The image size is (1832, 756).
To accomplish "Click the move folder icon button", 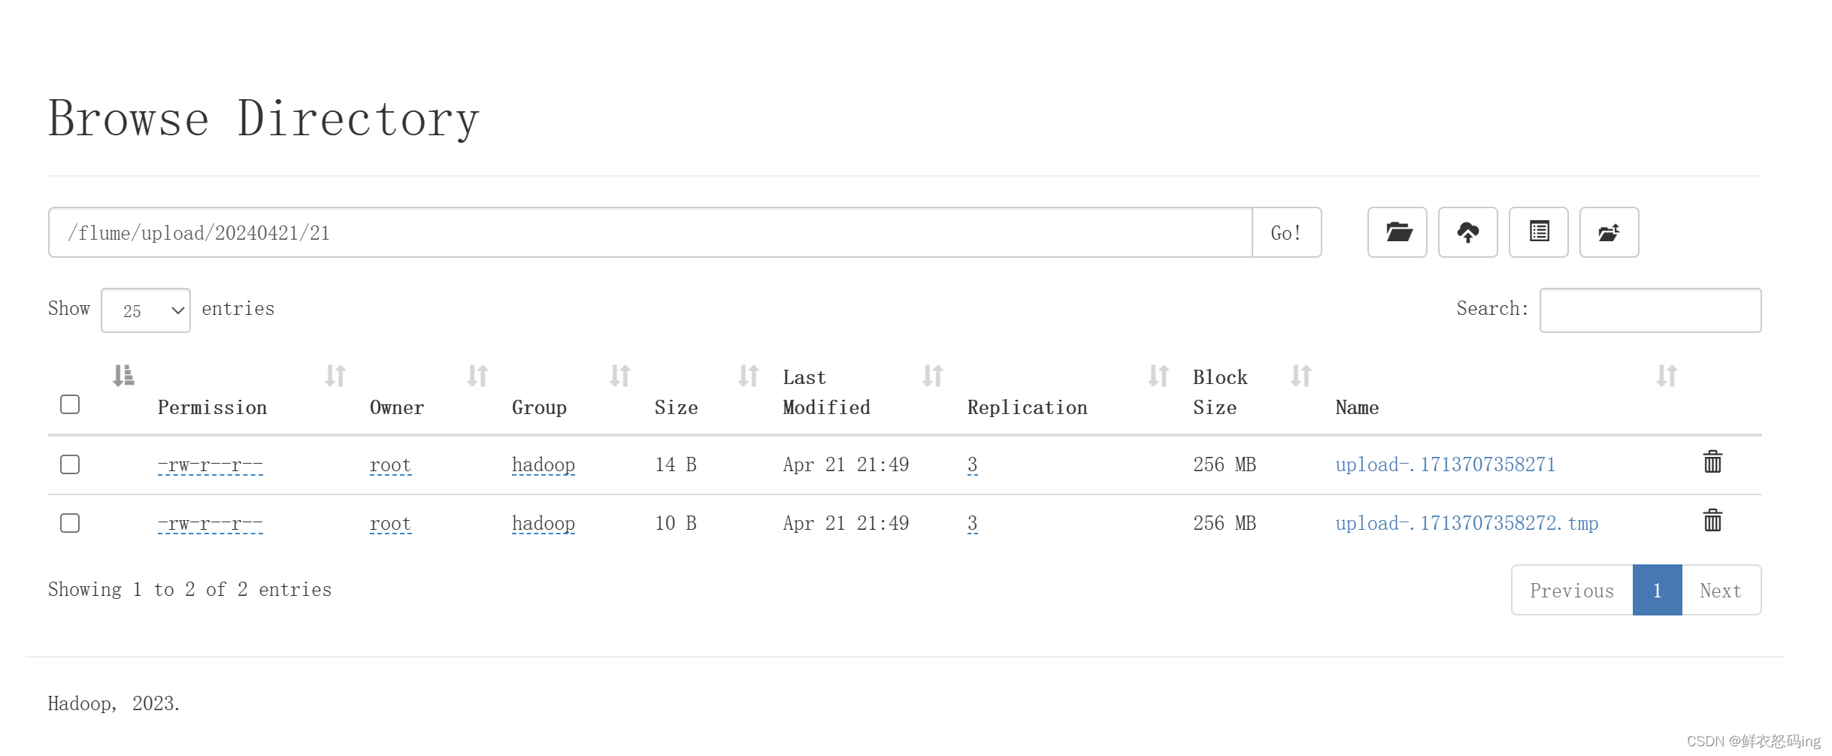I will (1608, 232).
